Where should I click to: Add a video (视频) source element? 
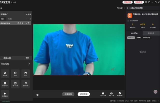click(x=15, y=74)
